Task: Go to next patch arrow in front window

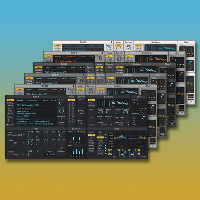Action: (x=55, y=101)
